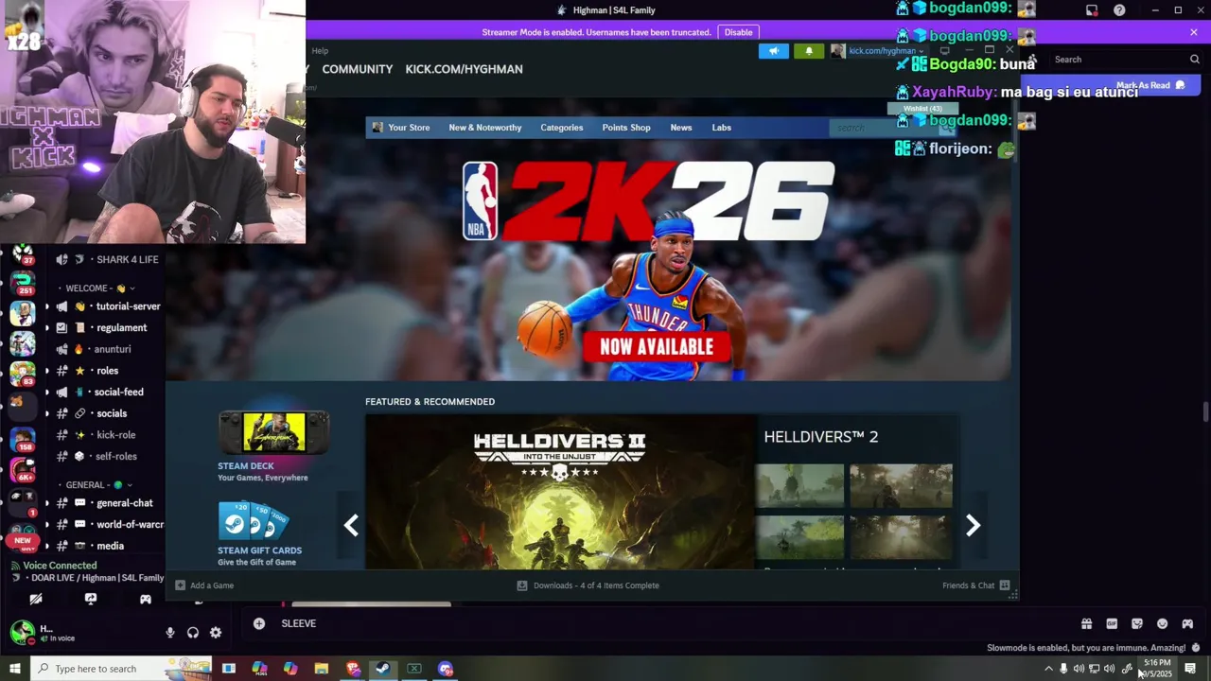The width and height of the screenshot is (1211, 681).
Task: Go to next featured game arrow
Action: click(973, 525)
